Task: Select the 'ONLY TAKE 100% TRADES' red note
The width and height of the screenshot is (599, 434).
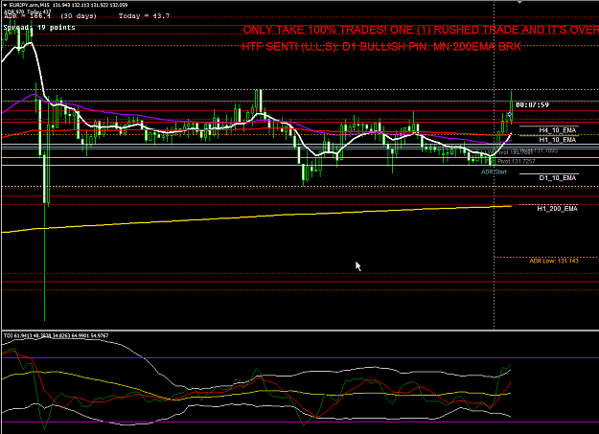Action: coord(421,31)
